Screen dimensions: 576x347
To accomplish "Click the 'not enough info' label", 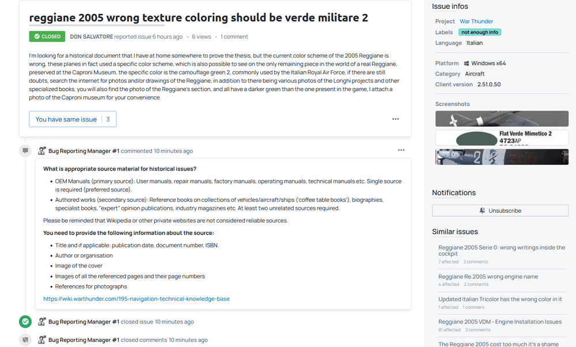I will (x=480, y=32).
